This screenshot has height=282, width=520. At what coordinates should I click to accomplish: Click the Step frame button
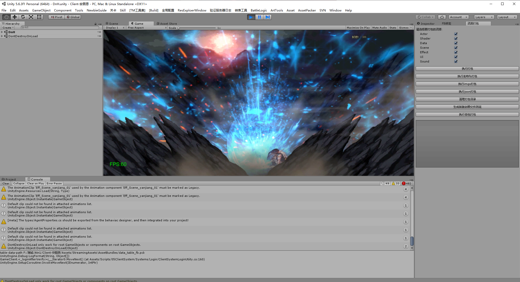[x=268, y=17]
